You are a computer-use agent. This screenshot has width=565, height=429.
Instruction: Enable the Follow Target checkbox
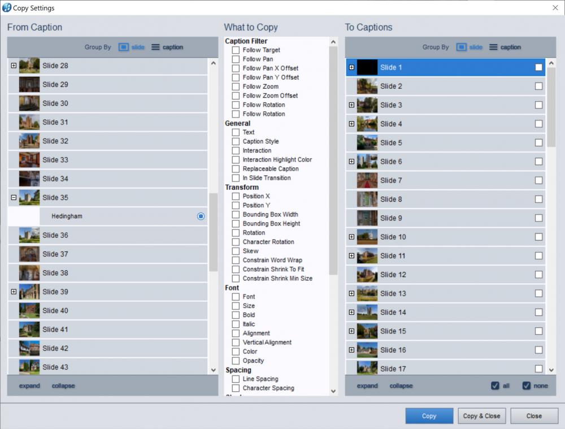click(x=236, y=50)
